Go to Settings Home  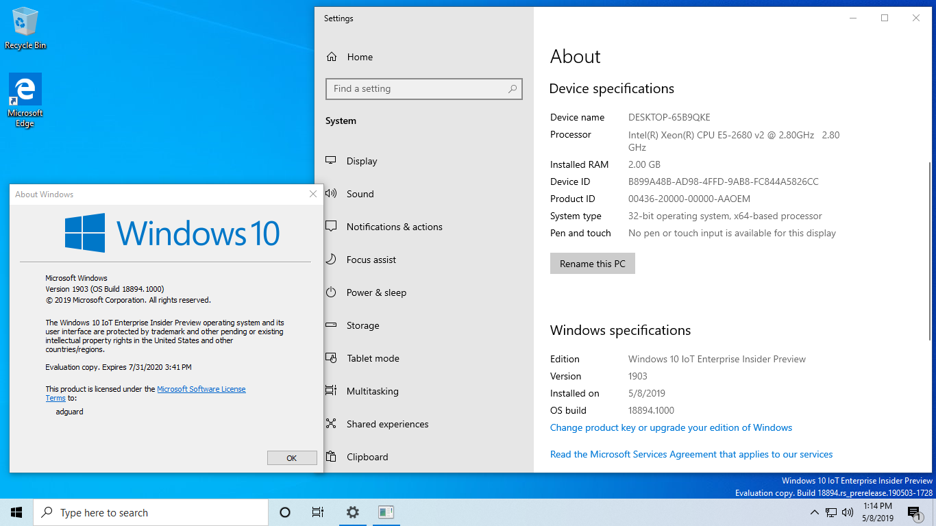point(360,57)
